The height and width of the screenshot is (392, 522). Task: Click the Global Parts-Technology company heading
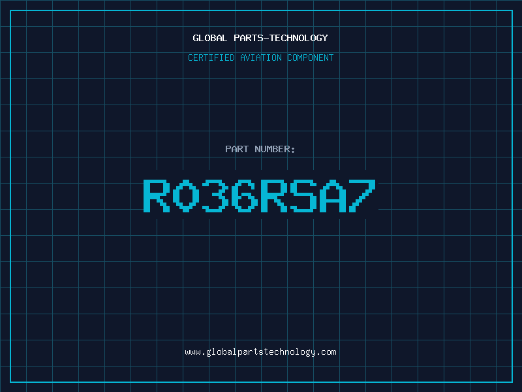pyautogui.click(x=260, y=38)
